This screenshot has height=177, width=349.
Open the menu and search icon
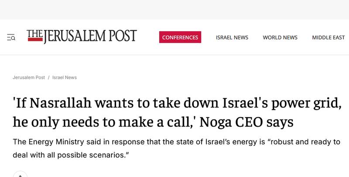coord(11,37)
